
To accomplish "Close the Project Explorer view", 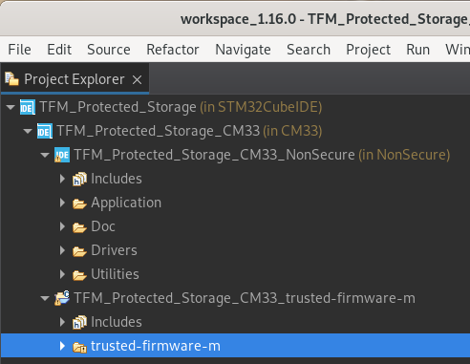I will [x=137, y=79].
